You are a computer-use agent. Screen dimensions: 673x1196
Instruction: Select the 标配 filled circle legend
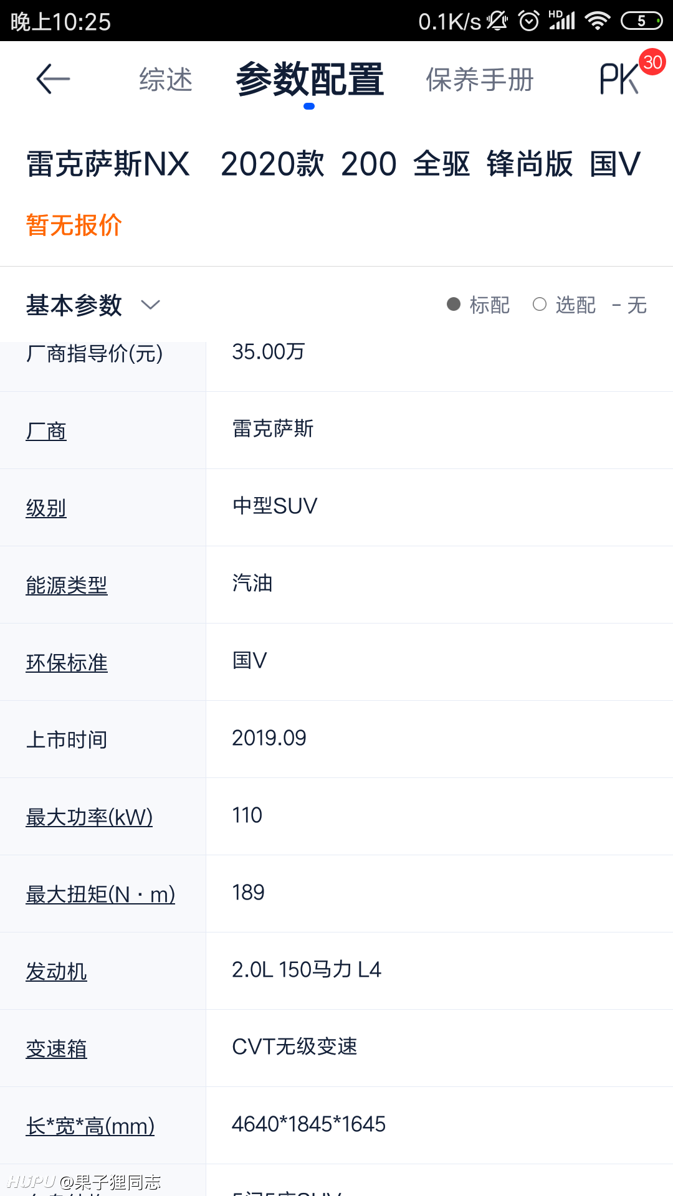(478, 305)
